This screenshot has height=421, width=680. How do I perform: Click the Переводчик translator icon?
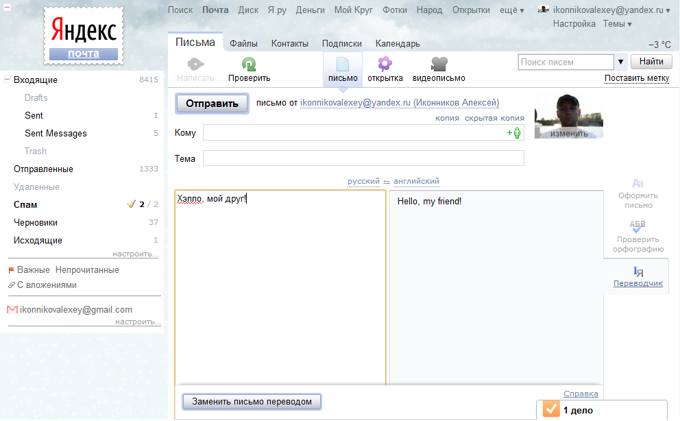click(x=638, y=272)
